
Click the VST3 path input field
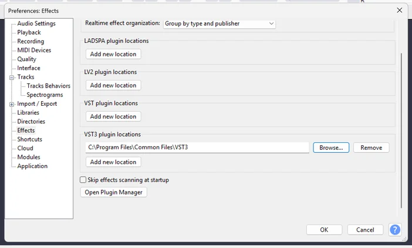pos(197,148)
